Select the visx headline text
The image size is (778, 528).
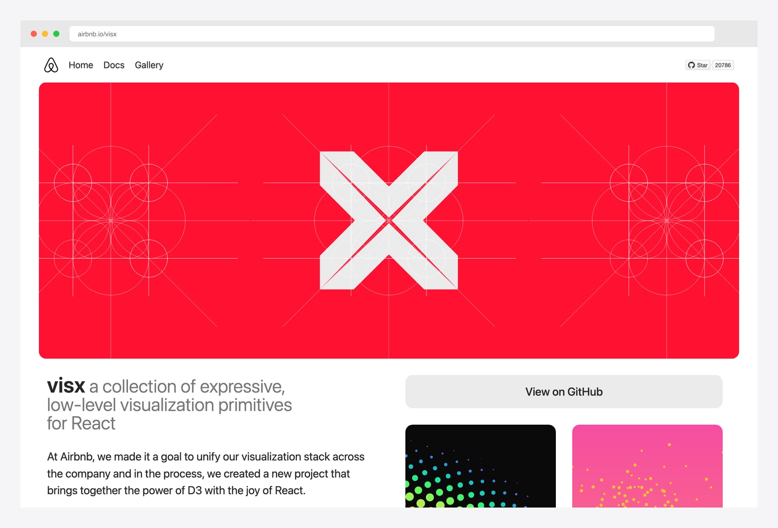pyautogui.click(x=169, y=405)
